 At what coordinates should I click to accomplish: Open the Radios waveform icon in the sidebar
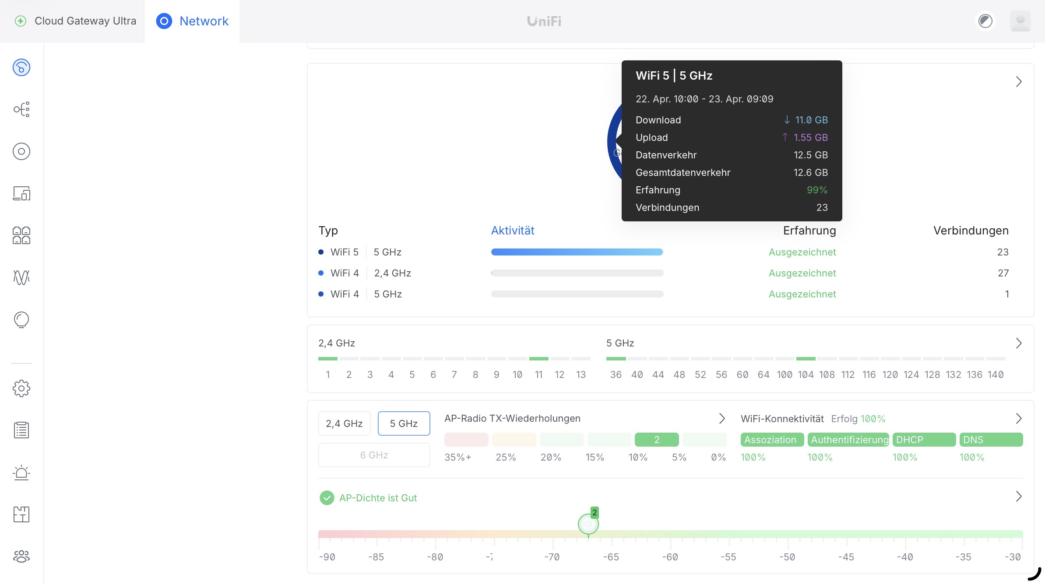coord(21,277)
